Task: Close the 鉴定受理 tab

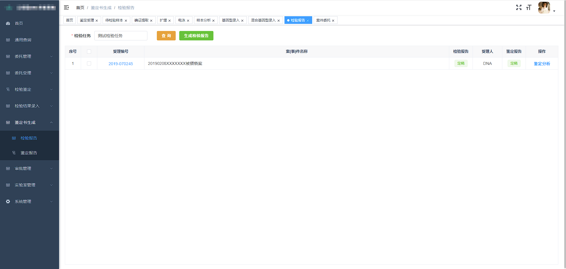Action: click(97, 21)
